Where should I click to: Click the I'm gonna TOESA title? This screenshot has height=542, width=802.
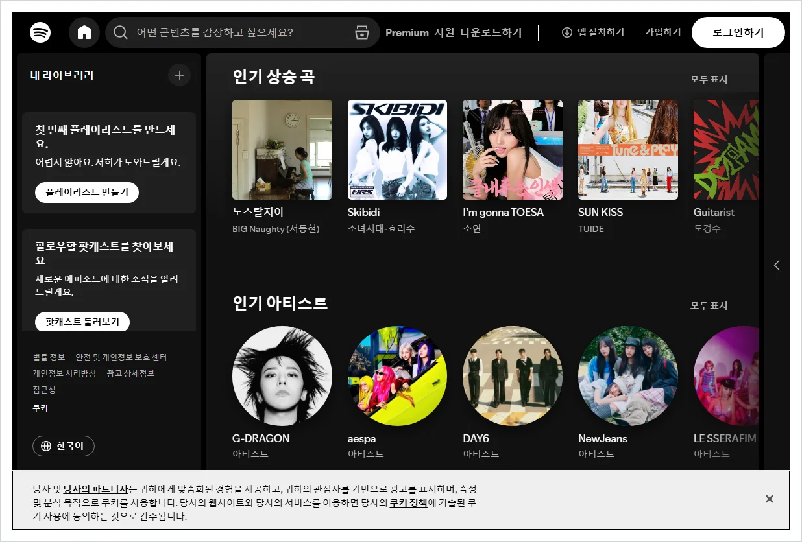point(504,212)
